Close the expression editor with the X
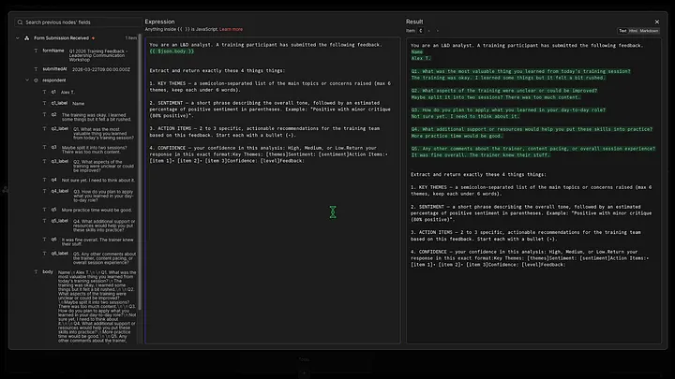675x379 pixels. click(x=657, y=22)
